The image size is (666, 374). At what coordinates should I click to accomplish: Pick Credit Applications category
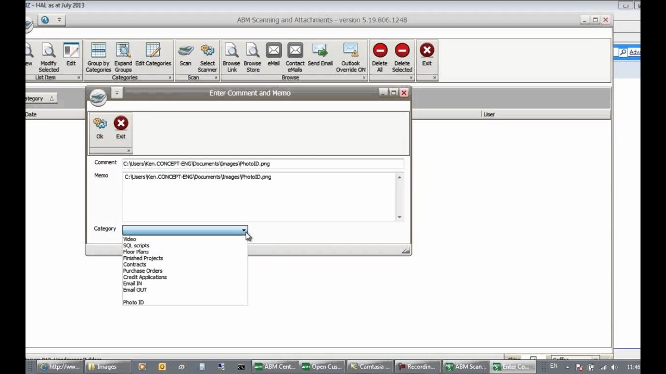coord(145,277)
